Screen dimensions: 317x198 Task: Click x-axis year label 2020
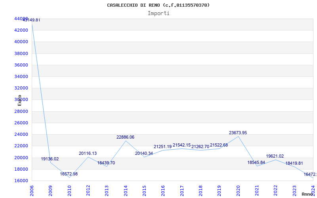coord(238,191)
